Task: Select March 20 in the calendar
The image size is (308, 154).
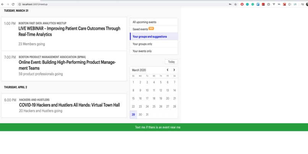Action: point(167,99)
